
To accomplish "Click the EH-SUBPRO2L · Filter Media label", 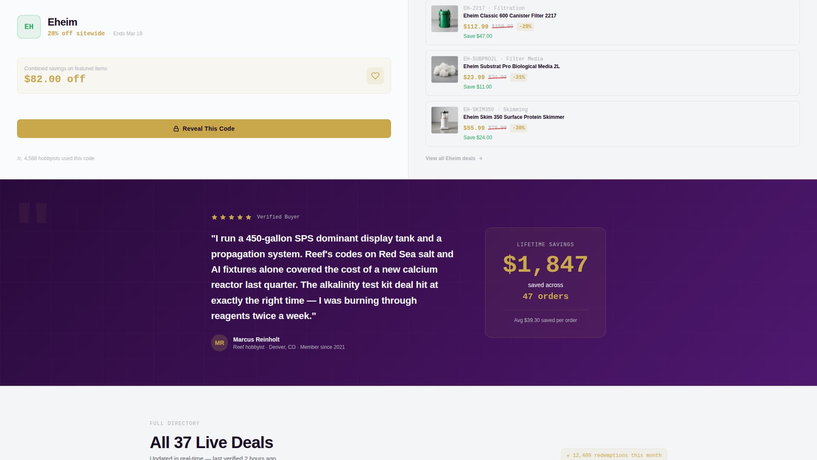I will (x=503, y=59).
